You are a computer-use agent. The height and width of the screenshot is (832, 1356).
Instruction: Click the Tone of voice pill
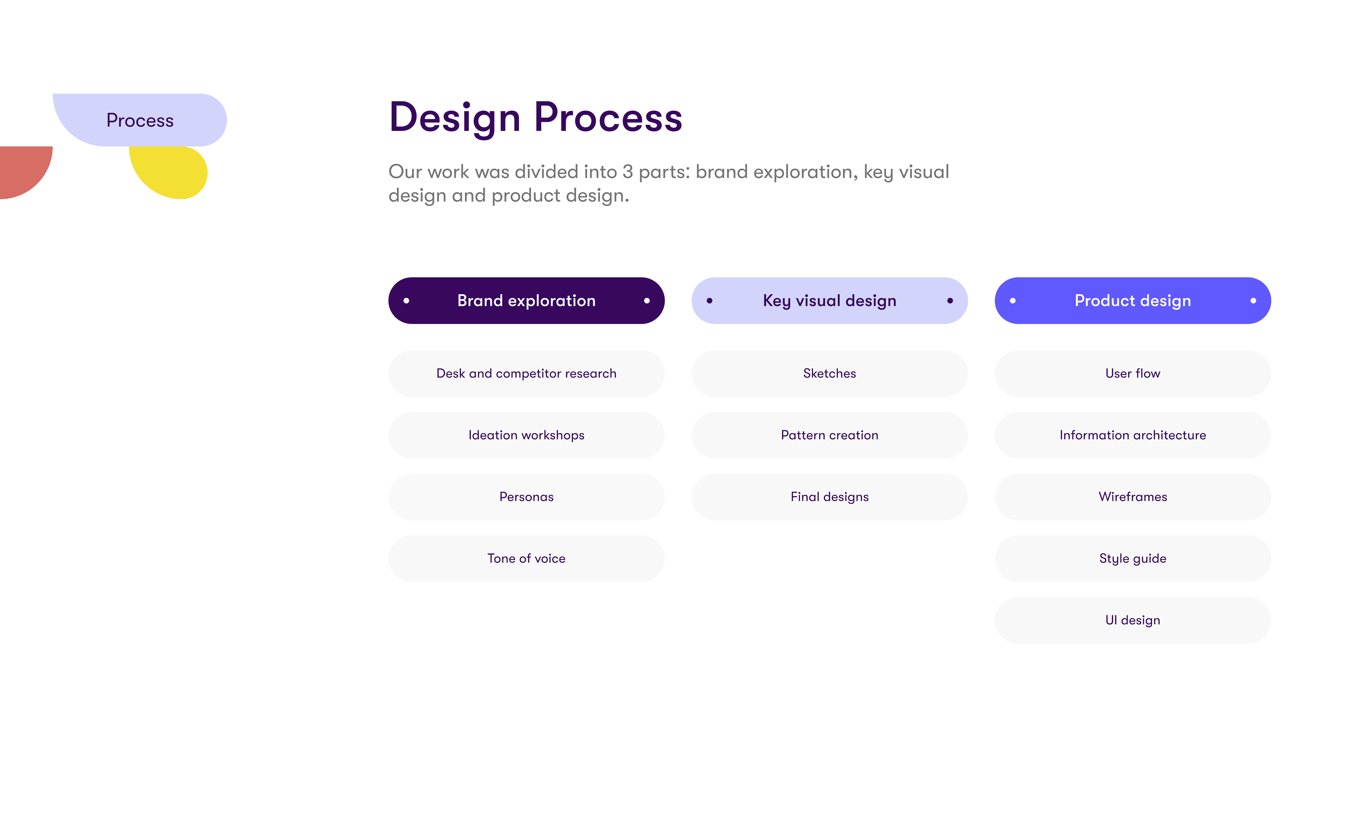pyautogui.click(x=526, y=559)
